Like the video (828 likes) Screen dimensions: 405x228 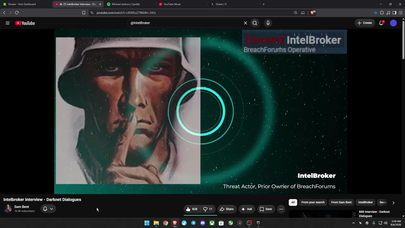192,209
